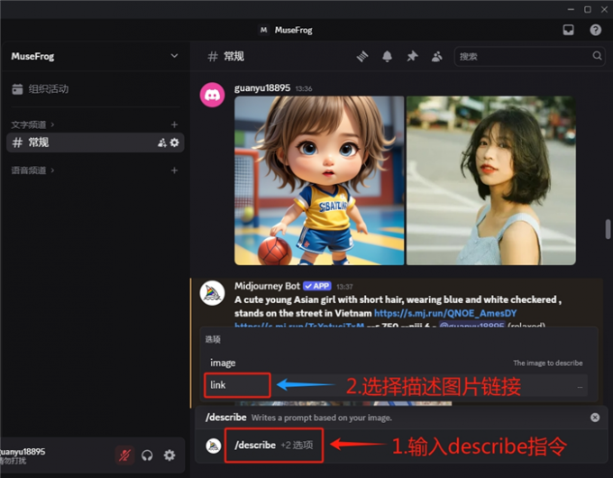613x478 pixels.
Task: Add a channel to 语音频道 category
Action: pyautogui.click(x=174, y=170)
